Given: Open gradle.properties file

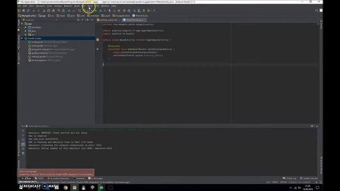Looking at the screenshot, I should (47, 53).
